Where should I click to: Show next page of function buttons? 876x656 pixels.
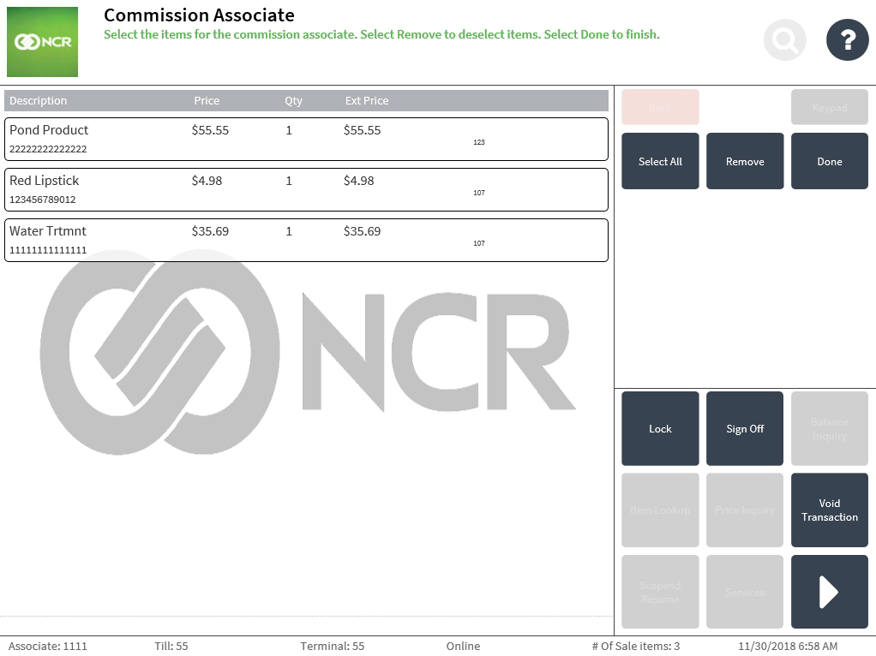point(829,591)
